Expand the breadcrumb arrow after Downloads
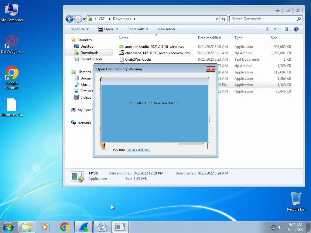Image resolution: width=311 pixels, height=233 pixels. (135, 19)
